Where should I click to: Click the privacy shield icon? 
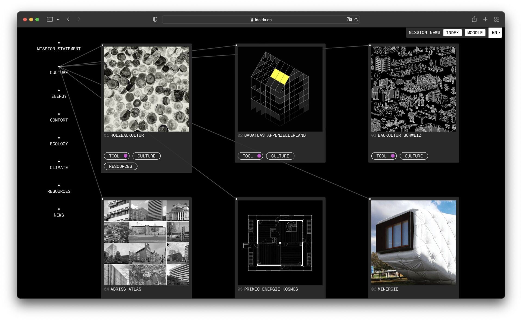(x=155, y=19)
